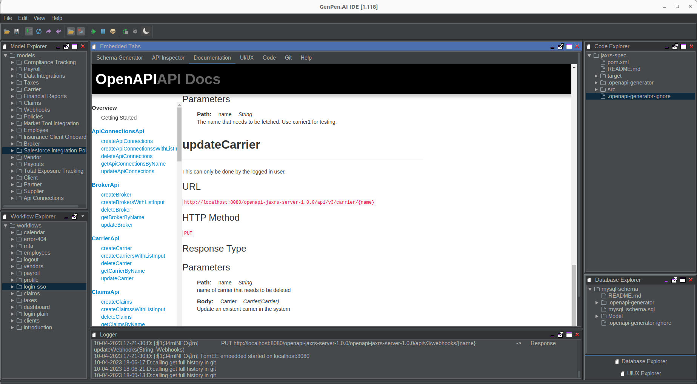Screen dimensions: 697x384
Task: Click the purple redo forward arrow icon
Action: click(49, 31)
